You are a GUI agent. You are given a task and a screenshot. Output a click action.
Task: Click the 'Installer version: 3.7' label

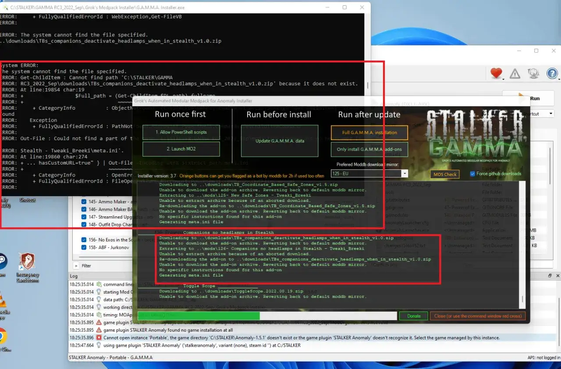[x=157, y=176]
